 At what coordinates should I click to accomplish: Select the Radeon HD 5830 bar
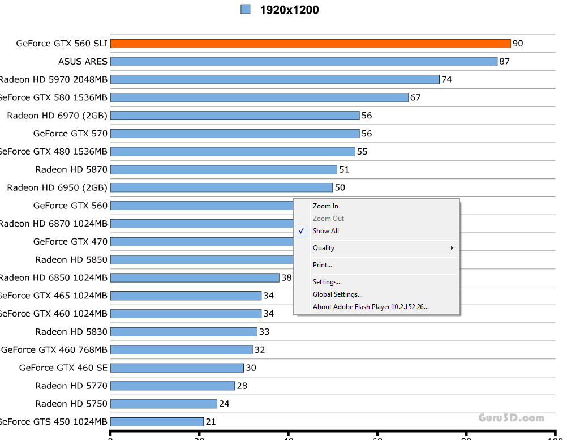pyautogui.click(x=184, y=332)
